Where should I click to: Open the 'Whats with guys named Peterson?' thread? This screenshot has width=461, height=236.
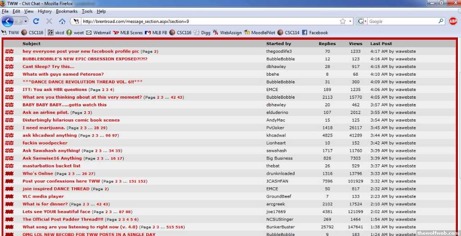coord(63,74)
